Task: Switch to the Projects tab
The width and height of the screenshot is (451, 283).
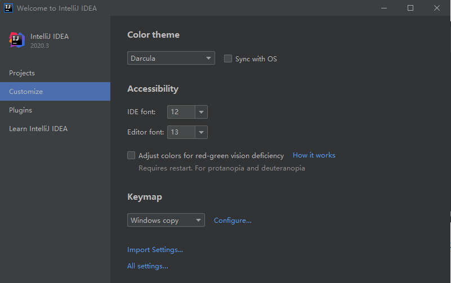Action: click(22, 73)
